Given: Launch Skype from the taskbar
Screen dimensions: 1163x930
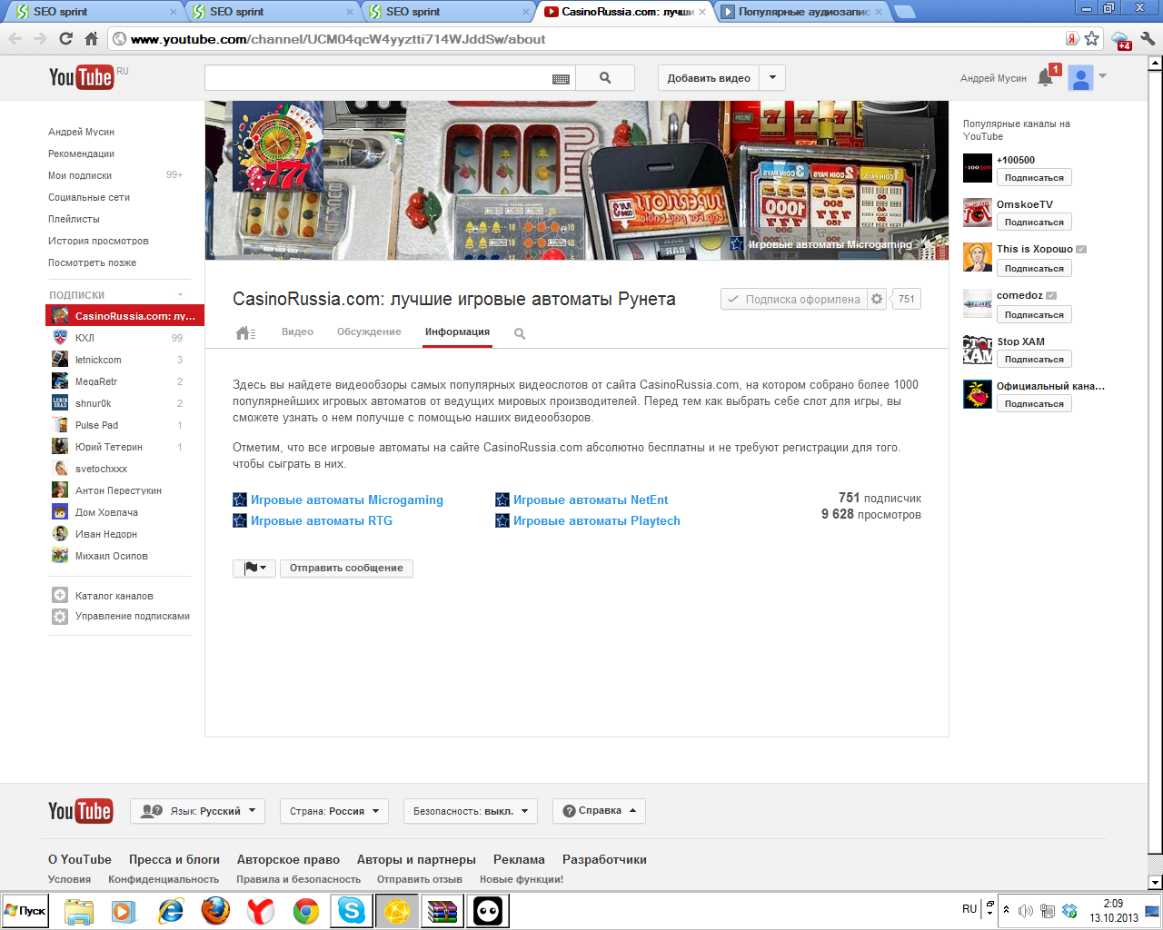Looking at the screenshot, I should 352,910.
